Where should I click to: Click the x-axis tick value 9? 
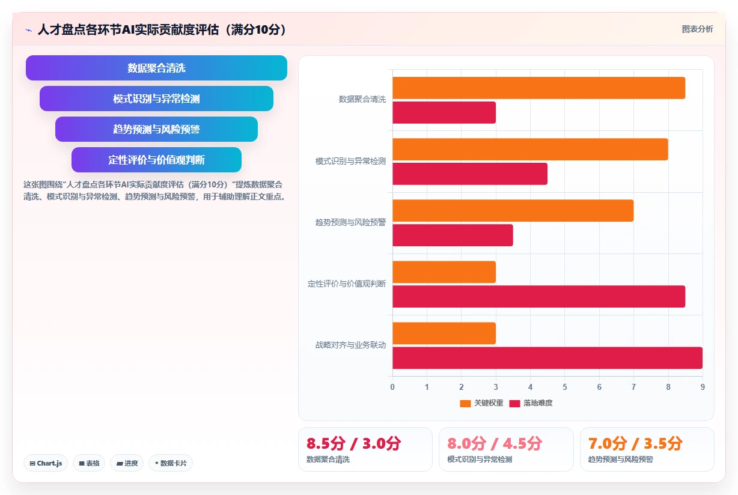tap(703, 387)
